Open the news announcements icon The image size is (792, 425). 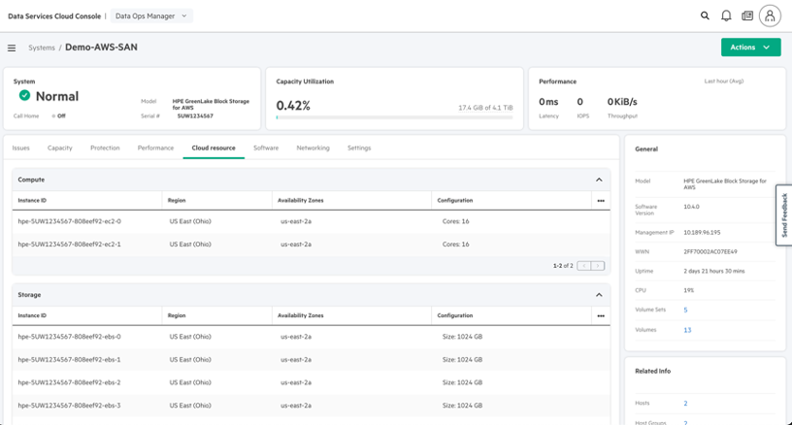747,16
